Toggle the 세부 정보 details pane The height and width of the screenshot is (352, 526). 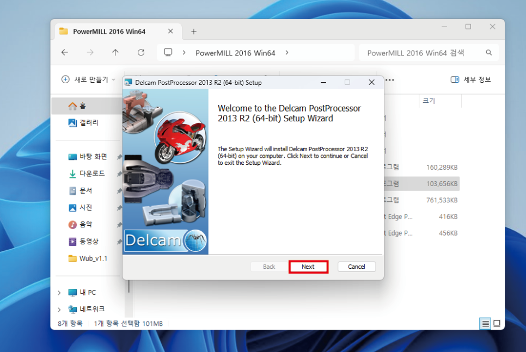tap(470, 79)
